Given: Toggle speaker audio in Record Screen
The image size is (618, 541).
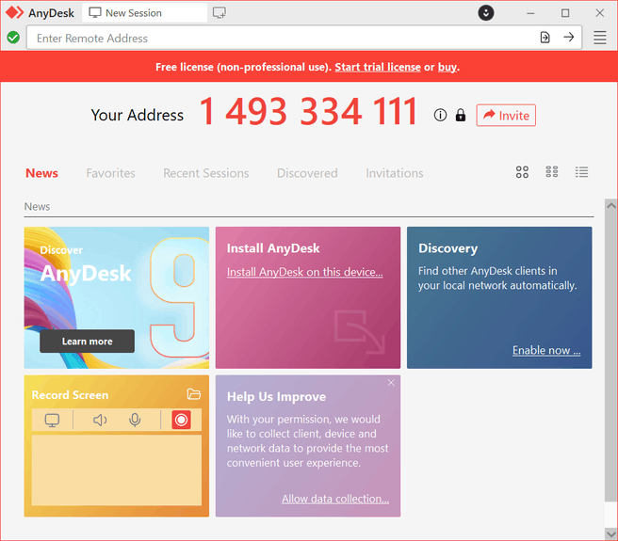Looking at the screenshot, I should (100, 421).
